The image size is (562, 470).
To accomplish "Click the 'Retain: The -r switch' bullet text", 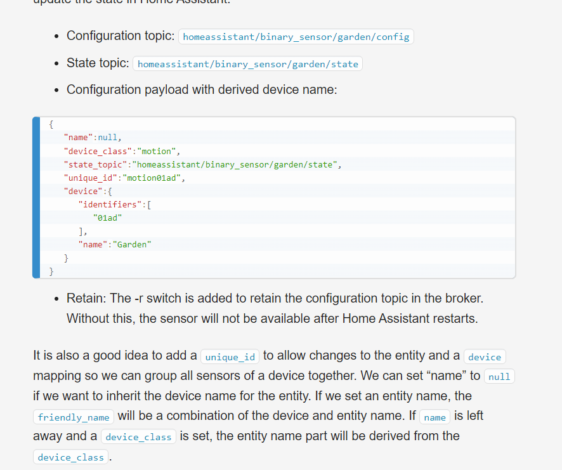I will click(275, 308).
